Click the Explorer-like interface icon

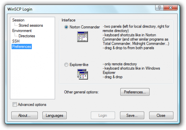83,74
